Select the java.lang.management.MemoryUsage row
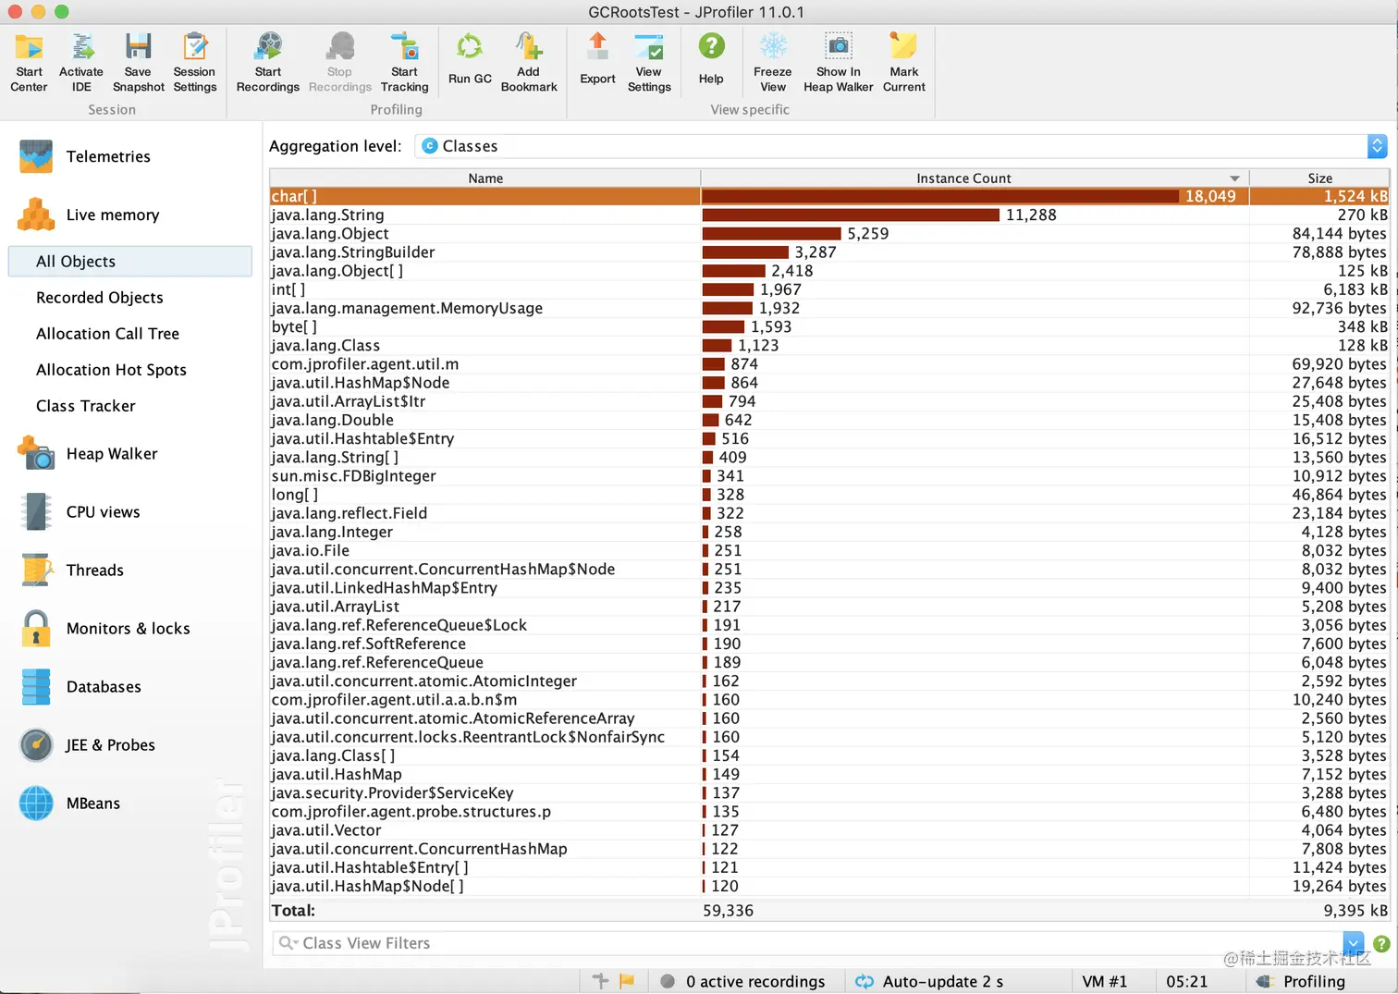1398x994 pixels. (x=829, y=308)
